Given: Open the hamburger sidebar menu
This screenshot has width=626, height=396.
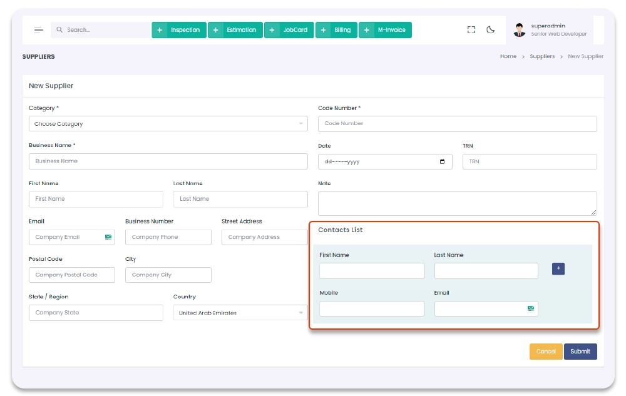Looking at the screenshot, I should point(39,30).
